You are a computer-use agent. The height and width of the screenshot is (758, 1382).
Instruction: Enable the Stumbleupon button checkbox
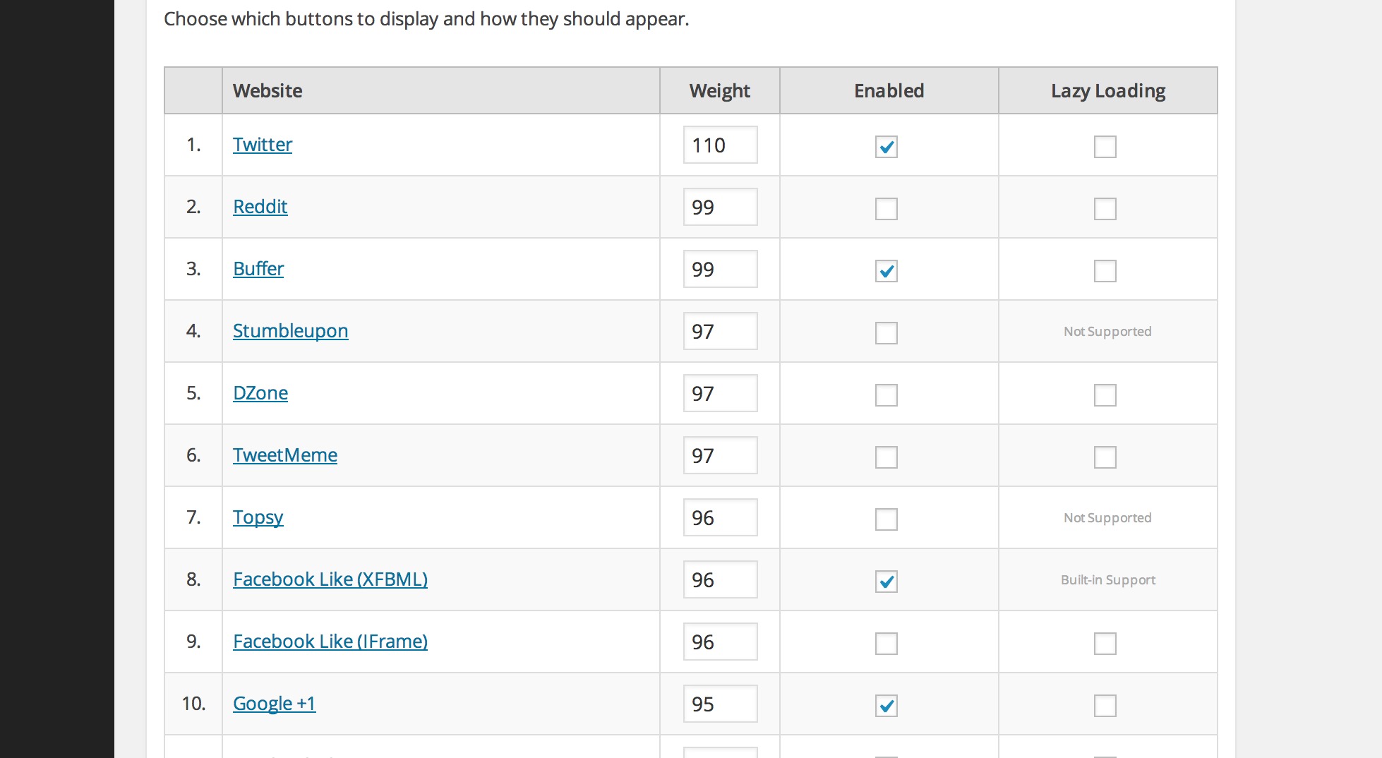[886, 333]
